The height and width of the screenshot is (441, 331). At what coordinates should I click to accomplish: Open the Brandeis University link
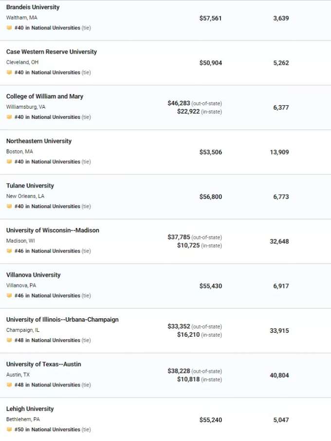pos(33,7)
